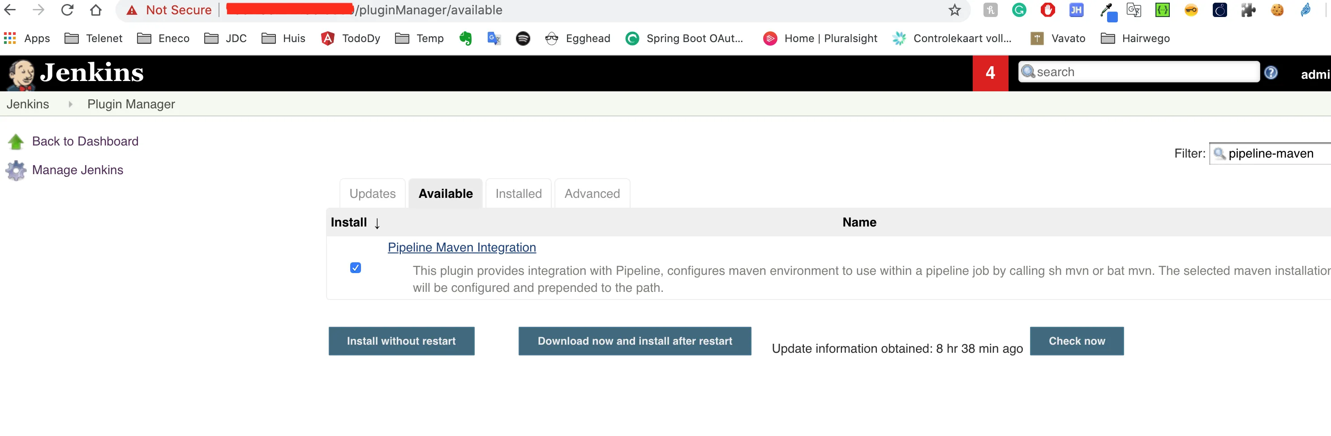
Task: Open the Pipeline Maven Integration plugin link
Action: point(461,248)
